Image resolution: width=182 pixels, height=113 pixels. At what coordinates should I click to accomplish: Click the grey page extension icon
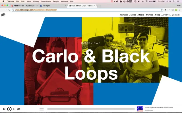click(x=173, y=10)
